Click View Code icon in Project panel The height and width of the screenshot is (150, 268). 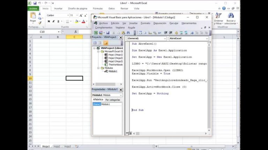click(x=95, y=43)
